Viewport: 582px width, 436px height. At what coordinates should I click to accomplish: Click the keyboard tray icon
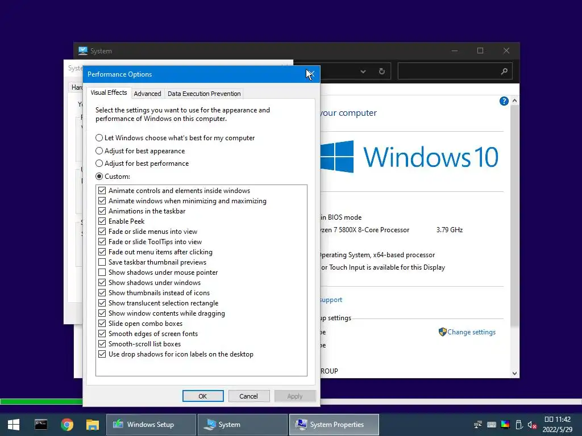[492, 425]
